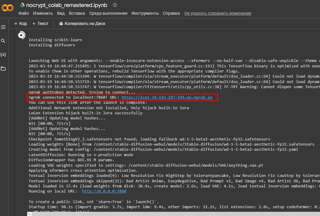
Task: Open the search panel in the sidebar
Action: click(3, 41)
